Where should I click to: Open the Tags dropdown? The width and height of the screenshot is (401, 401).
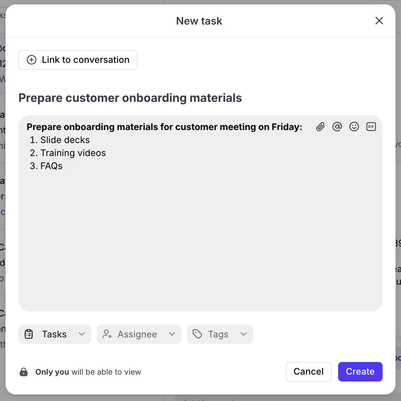[220, 334]
